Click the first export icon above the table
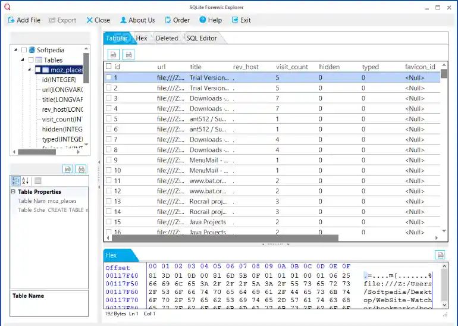 click(x=114, y=55)
